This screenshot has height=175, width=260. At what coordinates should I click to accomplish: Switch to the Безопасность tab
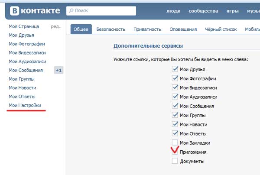(x=111, y=29)
